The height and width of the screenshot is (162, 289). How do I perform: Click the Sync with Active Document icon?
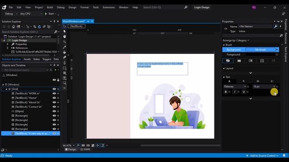point(35,27)
